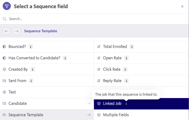Click info icon on Linked Job row

click(x=126, y=103)
